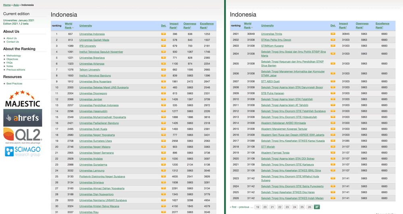This screenshot has height=214, width=403.
Task: Open Universitas Bina Nusantara link
Action: coord(96,81)
